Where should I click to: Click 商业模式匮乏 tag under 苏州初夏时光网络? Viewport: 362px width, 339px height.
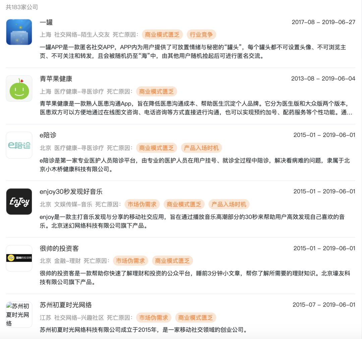(x=195, y=318)
